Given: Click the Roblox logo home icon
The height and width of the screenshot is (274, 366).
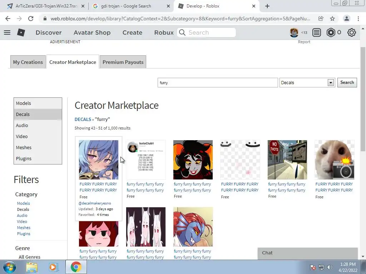Looking at the screenshot, I should pos(21,32).
